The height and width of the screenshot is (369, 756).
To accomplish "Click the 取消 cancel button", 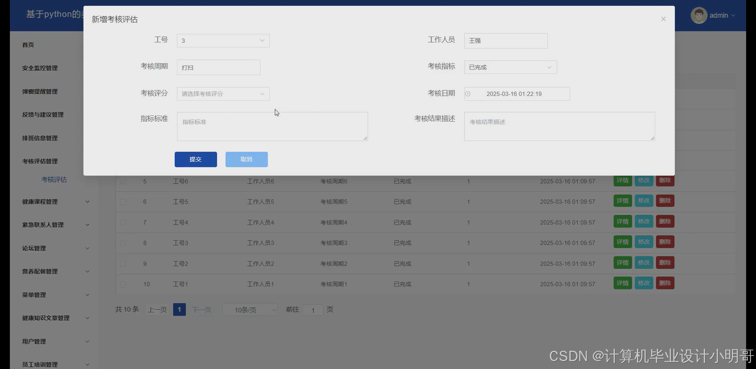I will 246,159.
